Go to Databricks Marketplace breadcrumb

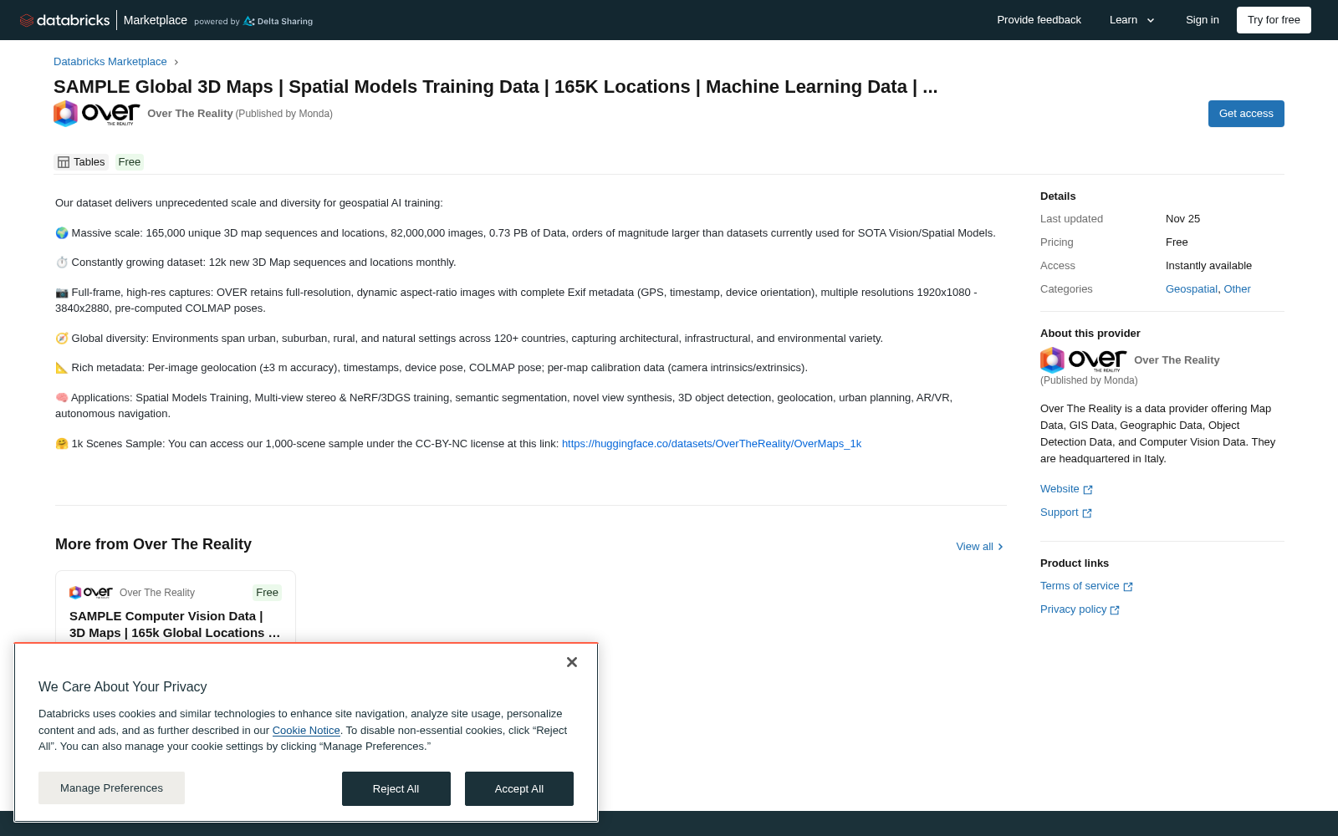(110, 62)
